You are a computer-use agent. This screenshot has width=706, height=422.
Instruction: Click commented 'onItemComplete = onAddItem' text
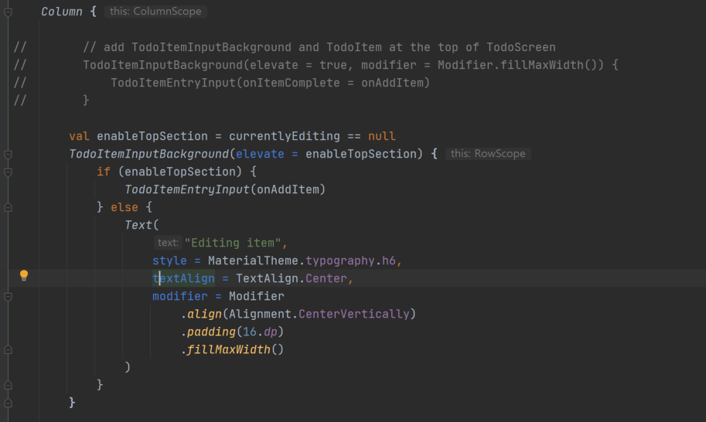click(333, 83)
